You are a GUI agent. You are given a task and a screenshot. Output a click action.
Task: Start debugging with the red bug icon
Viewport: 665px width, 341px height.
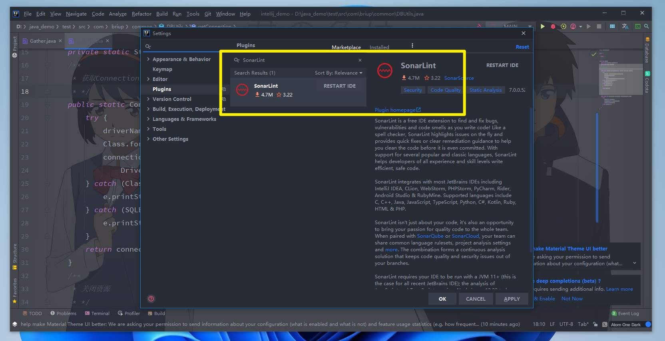click(553, 26)
